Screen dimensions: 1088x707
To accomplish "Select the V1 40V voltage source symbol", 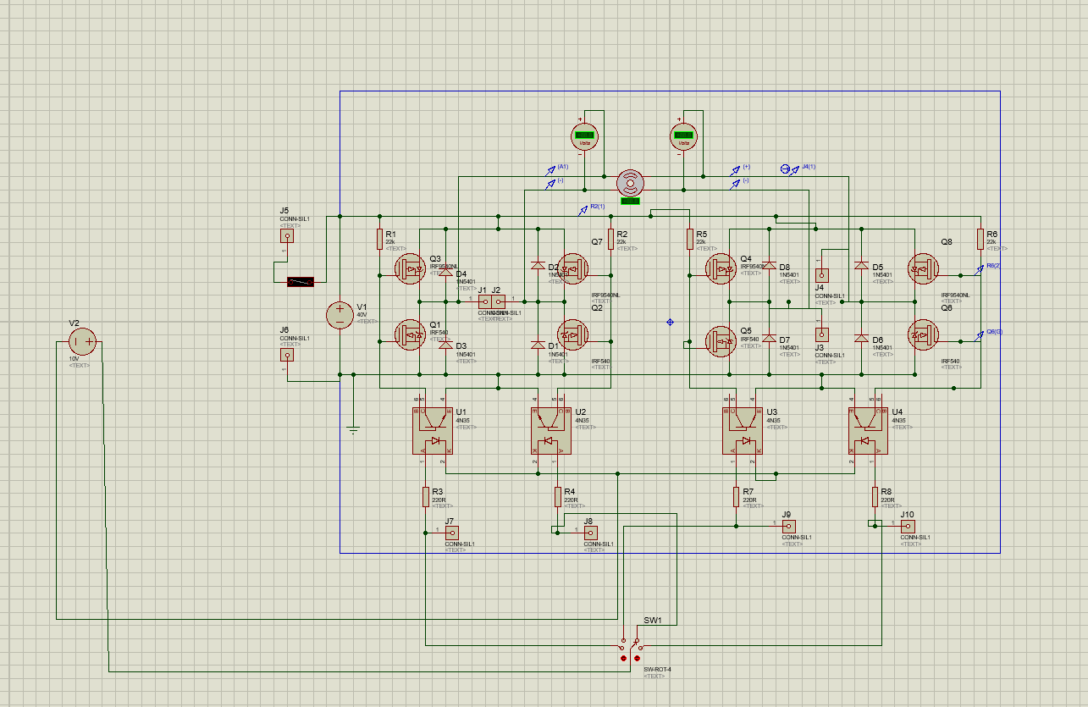I will (x=340, y=316).
